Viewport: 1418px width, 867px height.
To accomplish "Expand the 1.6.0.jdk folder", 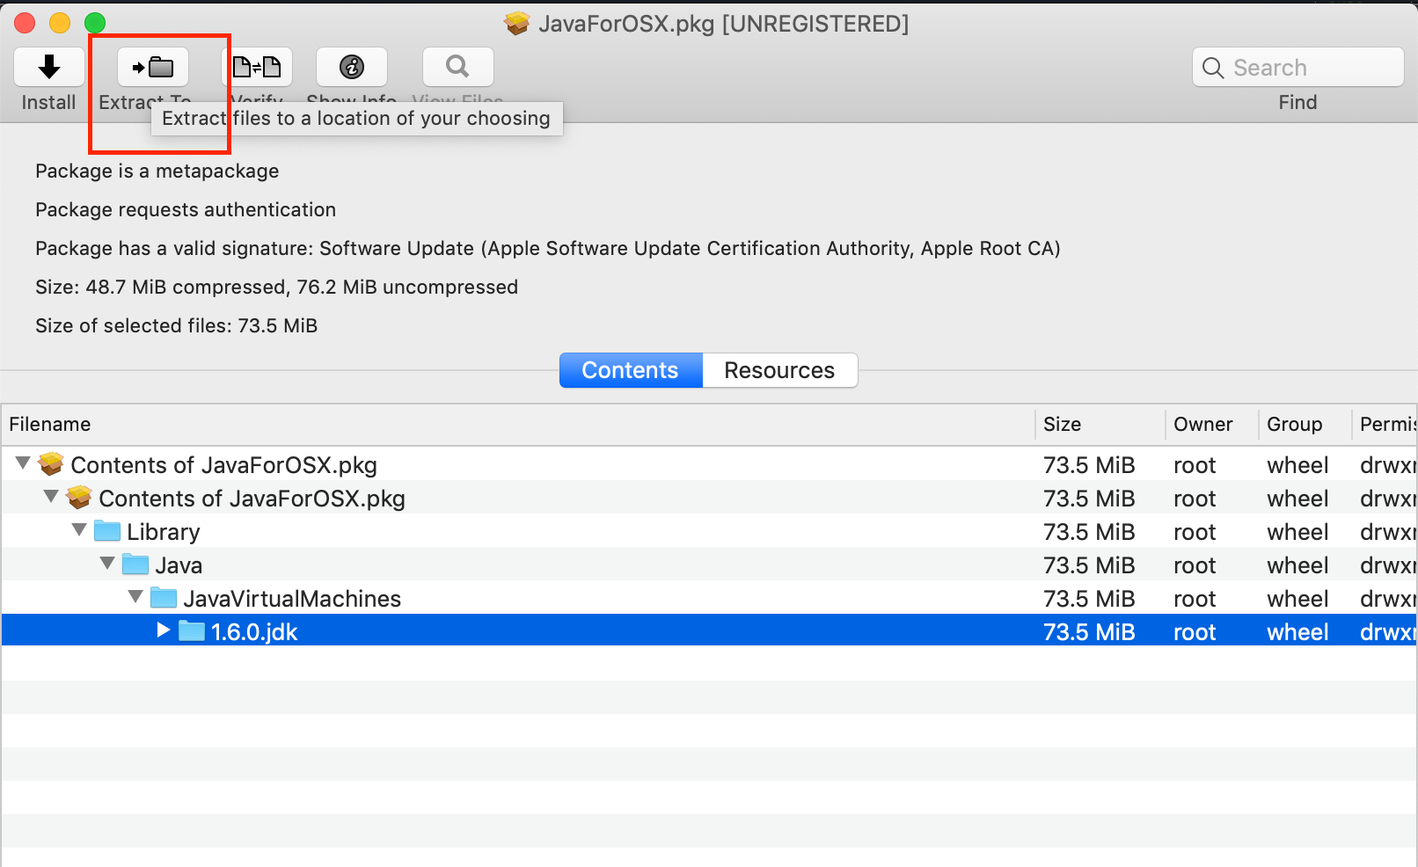I will 163,630.
